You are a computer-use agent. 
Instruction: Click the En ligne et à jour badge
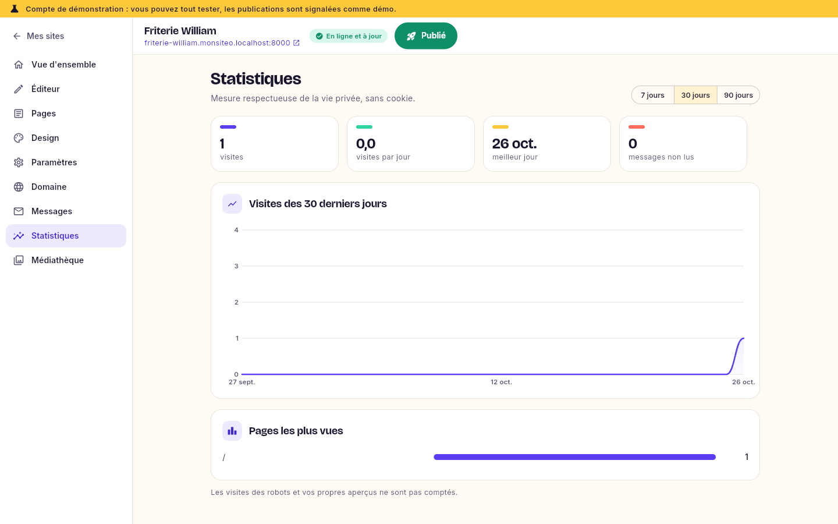pyautogui.click(x=349, y=36)
